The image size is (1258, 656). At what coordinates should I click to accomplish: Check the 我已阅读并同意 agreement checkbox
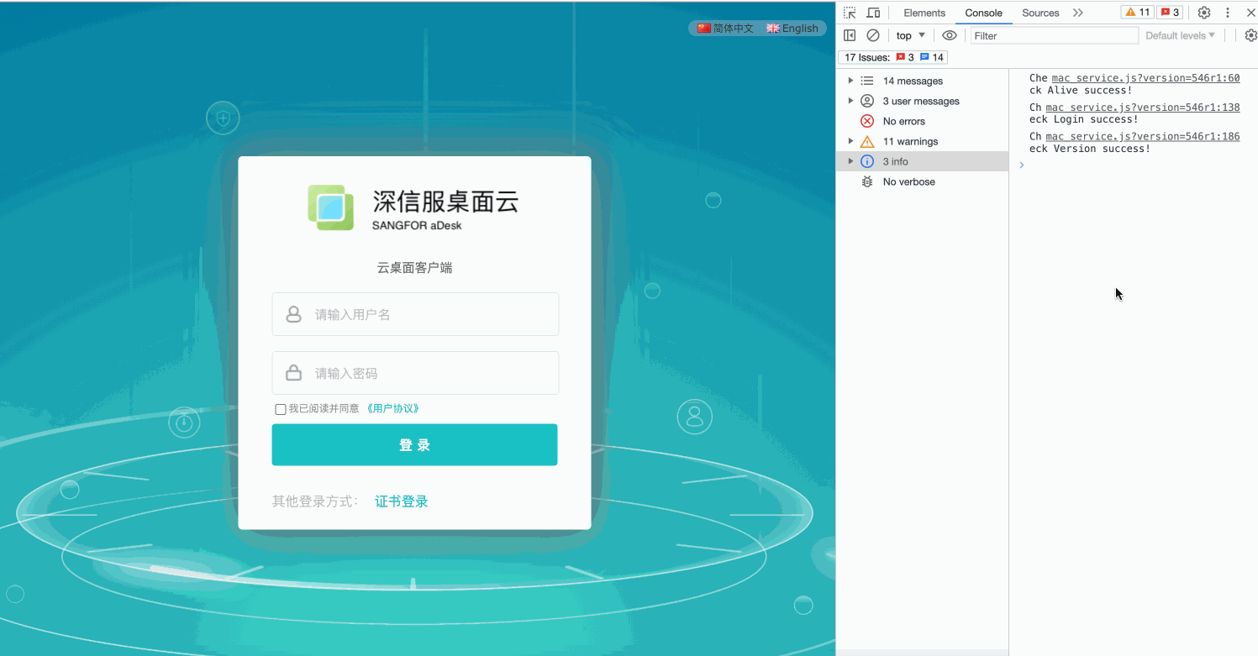pyautogui.click(x=281, y=409)
